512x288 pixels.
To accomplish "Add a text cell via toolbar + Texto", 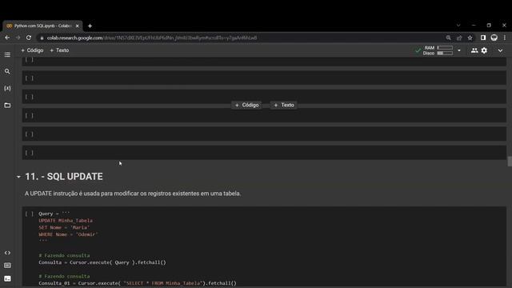I will 59,50.
